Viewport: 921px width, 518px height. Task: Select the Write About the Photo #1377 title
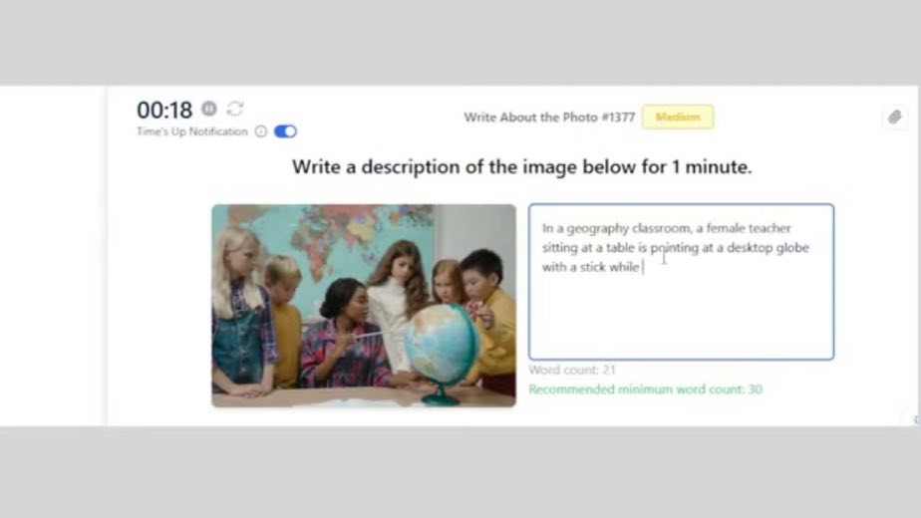pos(550,118)
